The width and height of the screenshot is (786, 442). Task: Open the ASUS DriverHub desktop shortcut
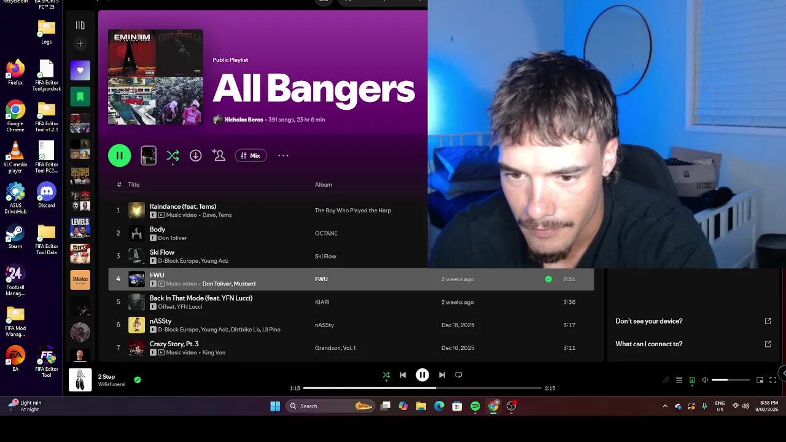click(15, 198)
